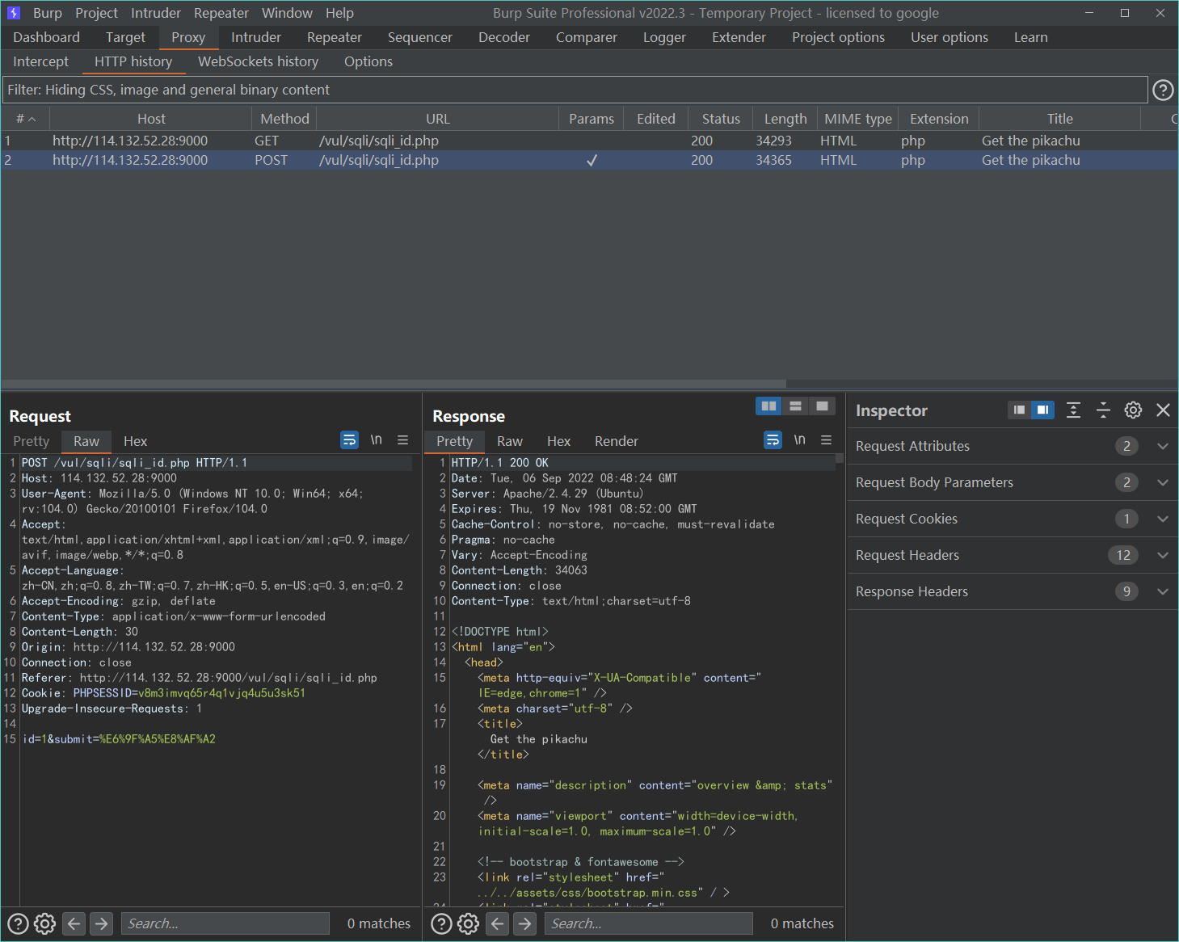The image size is (1179, 942).
Task: Switch Request view to Hex
Action: click(136, 441)
